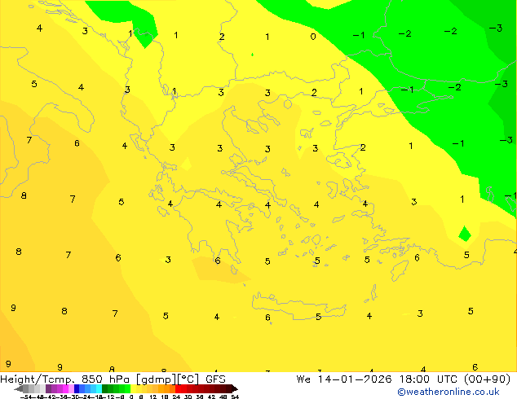Image resolution: width=517 pixels, height=399 pixels.
Task: Click the legend label -54
Action: tap(28, 397)
